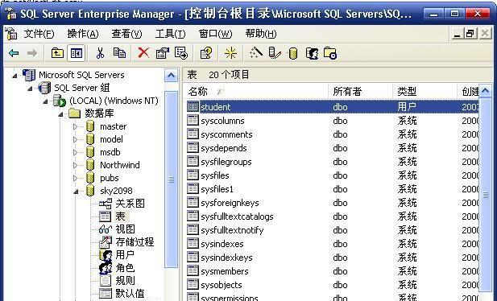This screenshot has width=497, height=301.
Task: Click the Forward arrow toolbar icon
Action: pos(32,53)
